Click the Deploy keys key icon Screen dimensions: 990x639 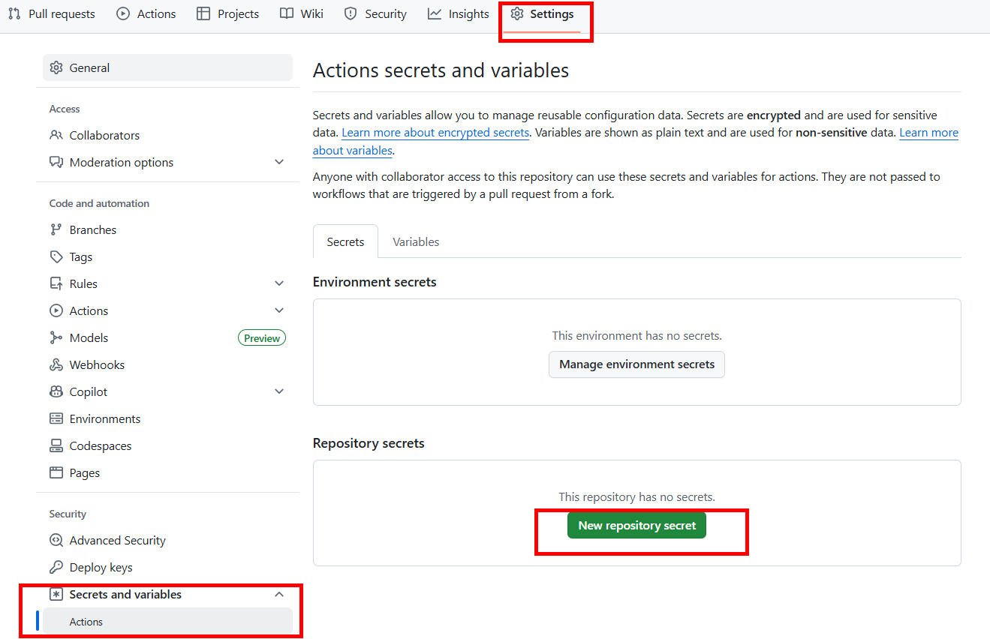(56, 567)
